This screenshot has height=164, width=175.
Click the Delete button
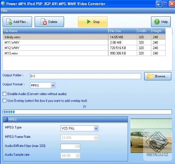click(49, 22)
